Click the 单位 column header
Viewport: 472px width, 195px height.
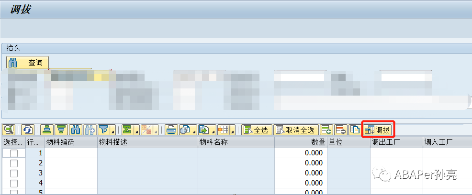pyautogui.click(x=348, y=142)
